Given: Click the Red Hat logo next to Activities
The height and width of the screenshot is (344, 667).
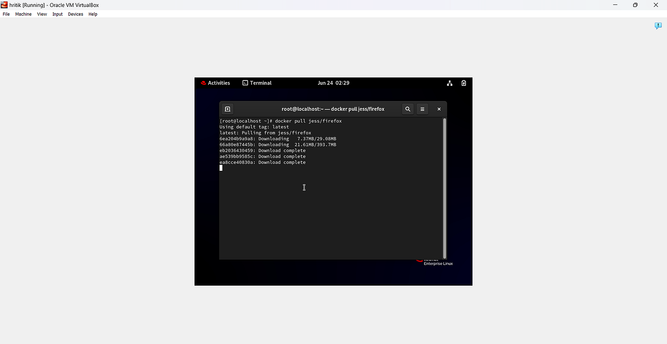Looking at the screenshot, I should point(203,83).
